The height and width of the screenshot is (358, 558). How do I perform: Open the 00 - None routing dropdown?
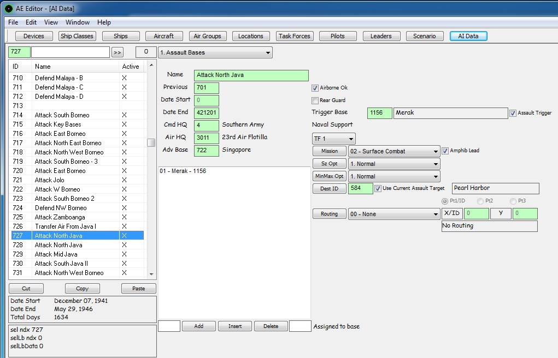pyautogui.click(x=394, y=214)
